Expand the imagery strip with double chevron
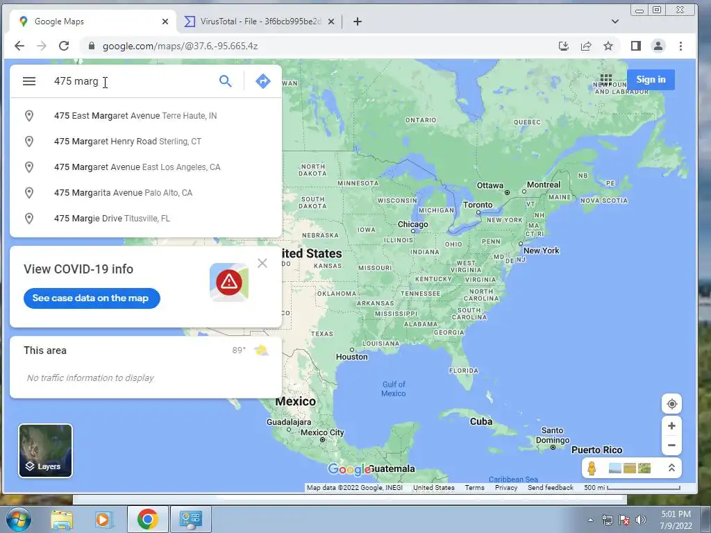Screen dimensions: 711x533 point(671,468)
